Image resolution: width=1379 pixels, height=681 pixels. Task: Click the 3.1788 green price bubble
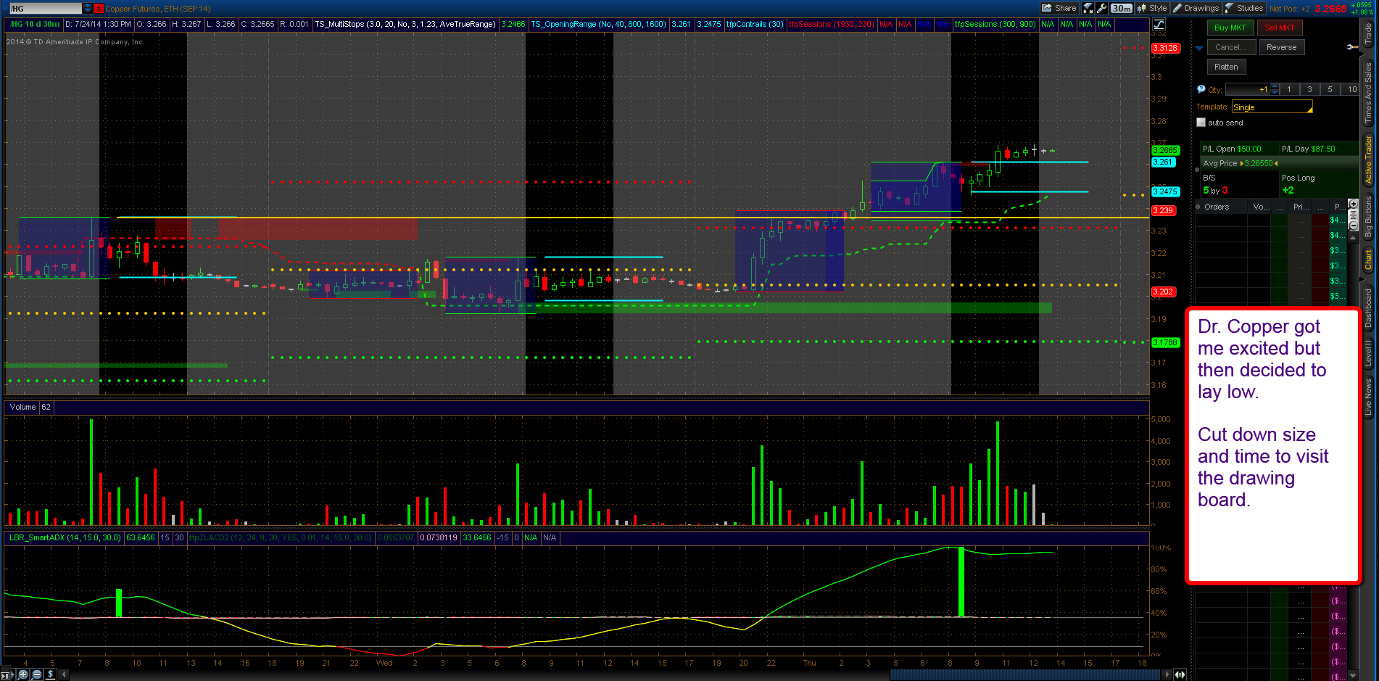pos(1165,342)
